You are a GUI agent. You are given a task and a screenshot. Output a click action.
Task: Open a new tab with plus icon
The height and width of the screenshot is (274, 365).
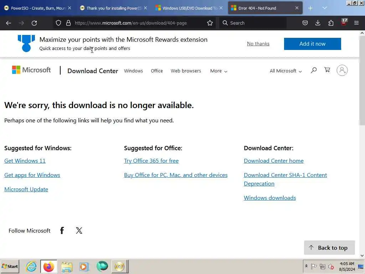coord(310,8)
